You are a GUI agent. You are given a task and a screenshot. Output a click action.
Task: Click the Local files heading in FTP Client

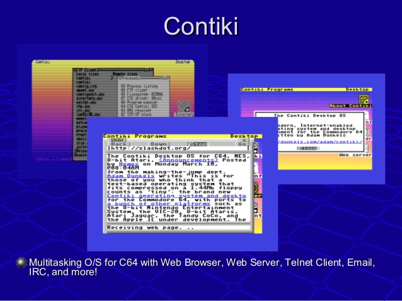[87, 74]
